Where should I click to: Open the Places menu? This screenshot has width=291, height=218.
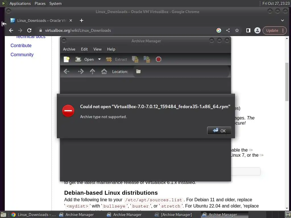coord(40,3)
